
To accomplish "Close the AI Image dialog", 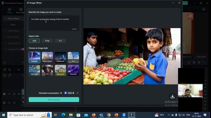I will coord(179,3).
